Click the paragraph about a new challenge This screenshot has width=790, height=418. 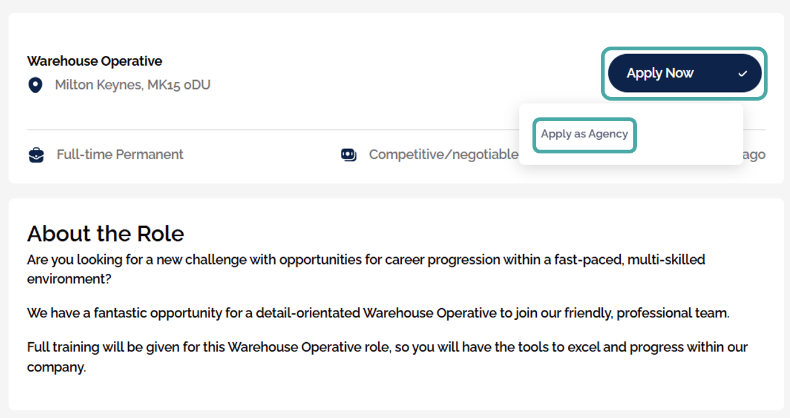[x=366, y=269]
